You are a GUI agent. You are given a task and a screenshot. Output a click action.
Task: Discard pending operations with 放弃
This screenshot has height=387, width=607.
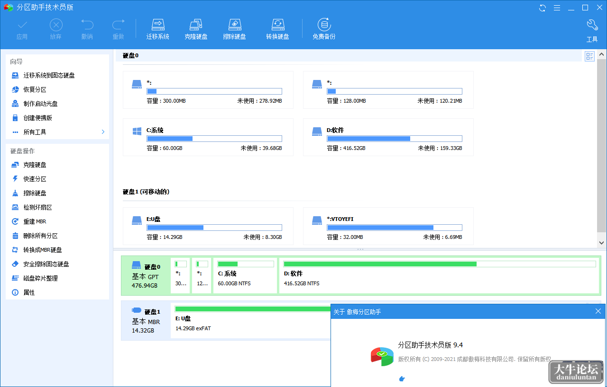click(x=56, y=29)
